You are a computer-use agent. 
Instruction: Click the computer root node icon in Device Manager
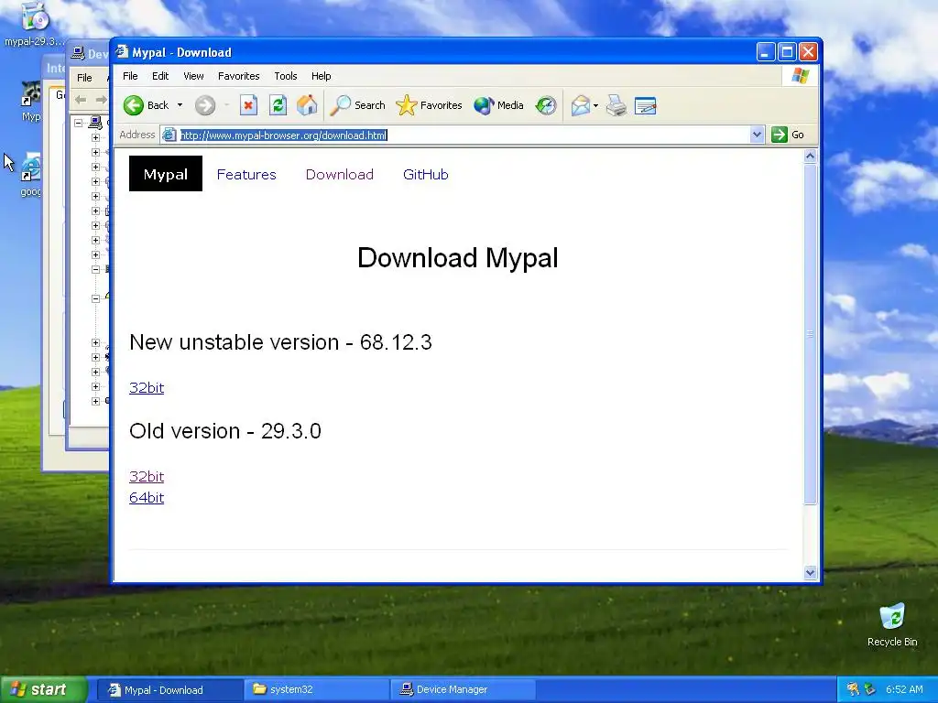coord(95,123)
